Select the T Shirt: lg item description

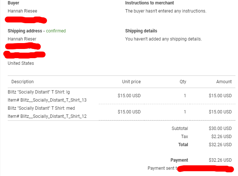(39, 92)
